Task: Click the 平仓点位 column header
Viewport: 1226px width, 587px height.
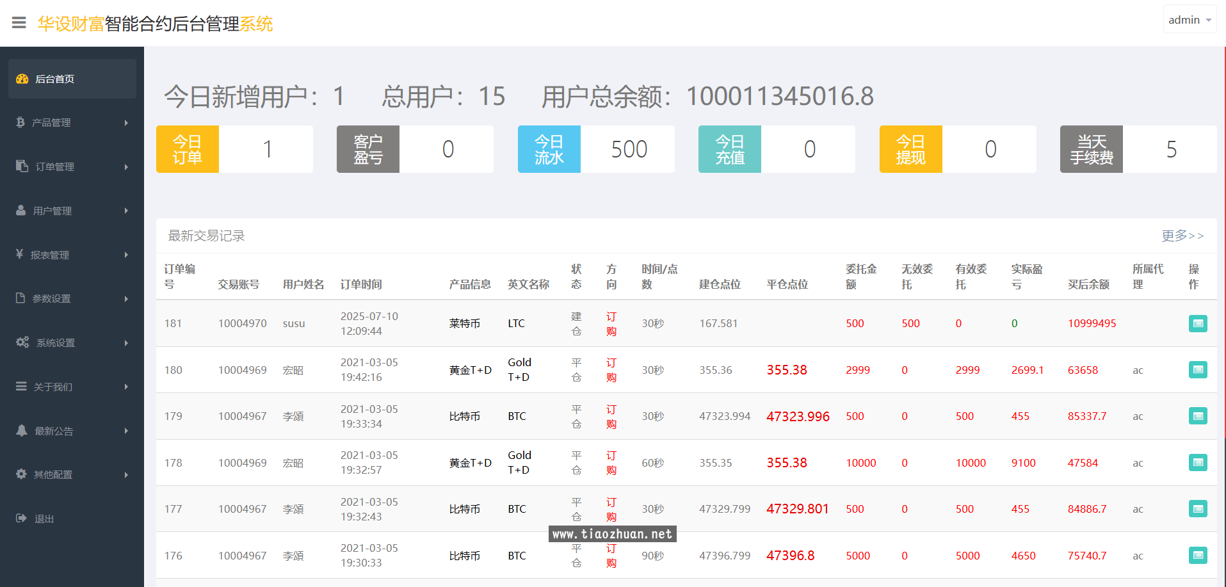Action: pos(787,284)
